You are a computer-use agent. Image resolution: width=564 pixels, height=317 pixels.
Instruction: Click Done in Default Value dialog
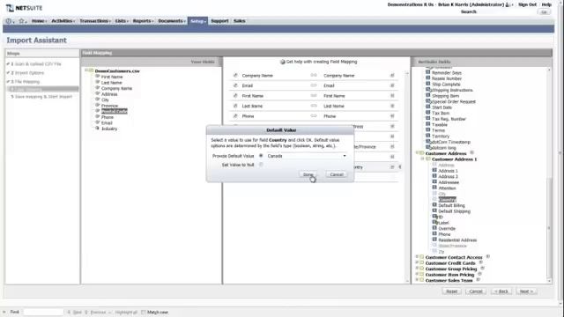click(x=308, y=174)
